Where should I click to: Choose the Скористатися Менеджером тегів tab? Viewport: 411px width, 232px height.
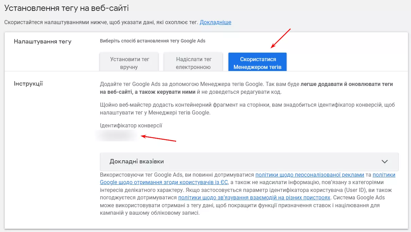pyautogui.click(x=257, y=62)
